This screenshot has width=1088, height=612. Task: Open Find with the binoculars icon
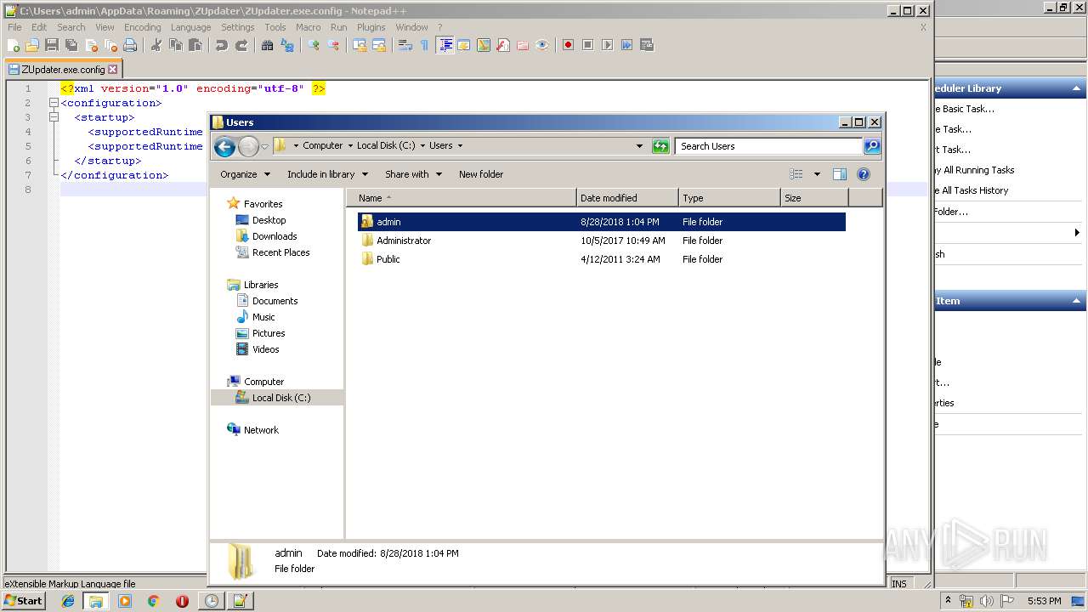(x=268, y=45)
